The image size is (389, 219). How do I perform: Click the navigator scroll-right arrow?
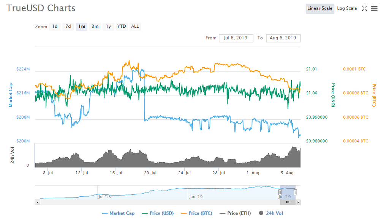coord(298,202)
